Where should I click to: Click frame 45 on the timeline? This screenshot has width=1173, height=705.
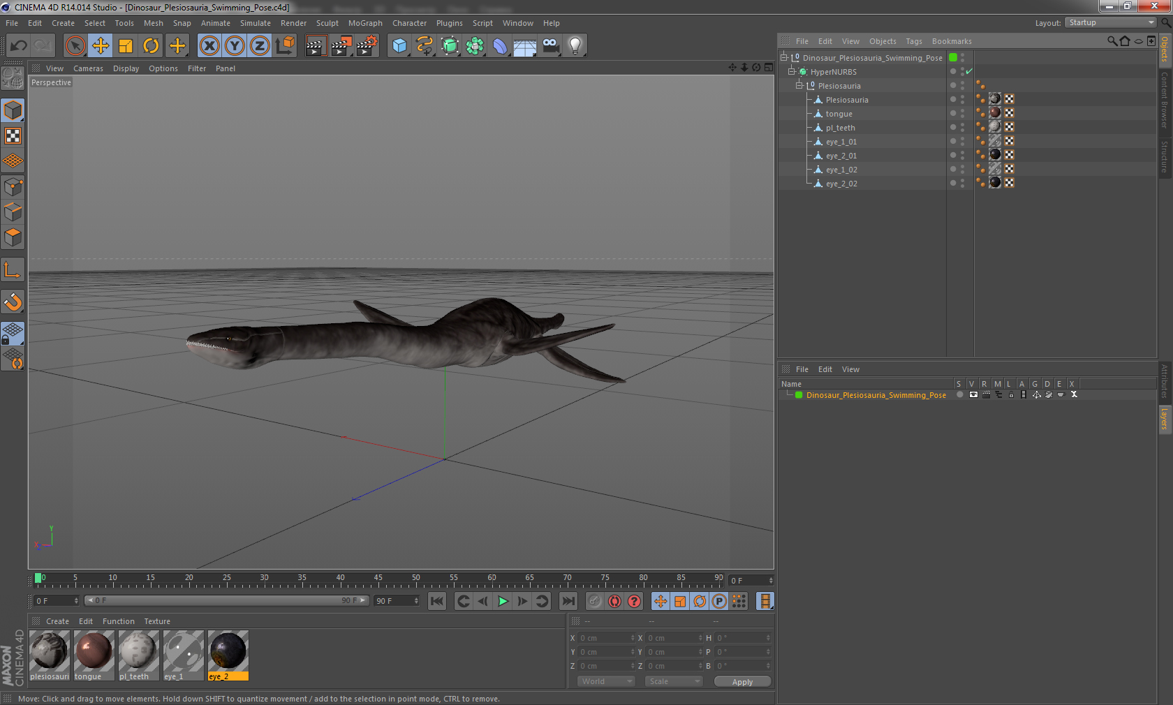tap(378, 579)
